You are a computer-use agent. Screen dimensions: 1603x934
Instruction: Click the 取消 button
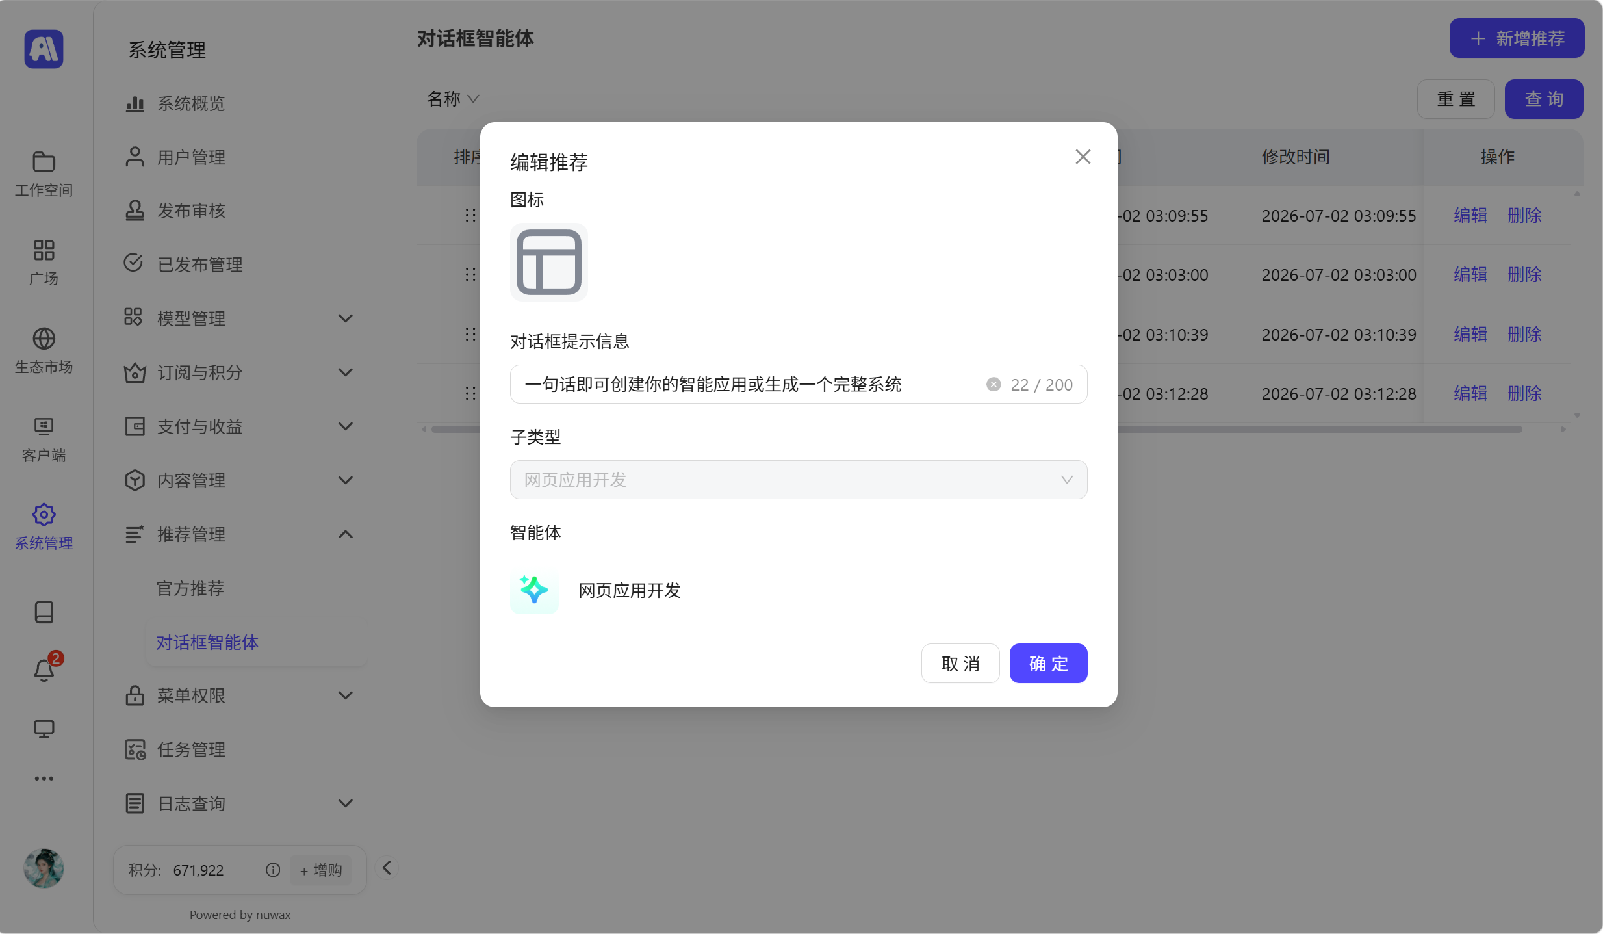(x=960, y=663)
